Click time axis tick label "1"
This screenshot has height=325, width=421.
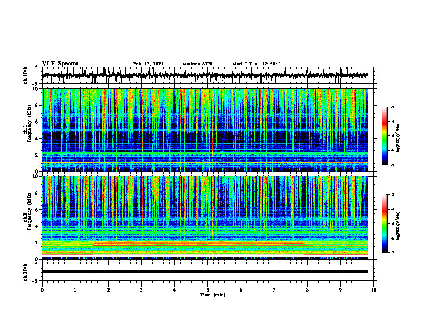[x=75, y=290]
